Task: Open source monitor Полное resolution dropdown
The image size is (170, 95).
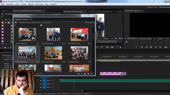Action: [x=108, y=39]
